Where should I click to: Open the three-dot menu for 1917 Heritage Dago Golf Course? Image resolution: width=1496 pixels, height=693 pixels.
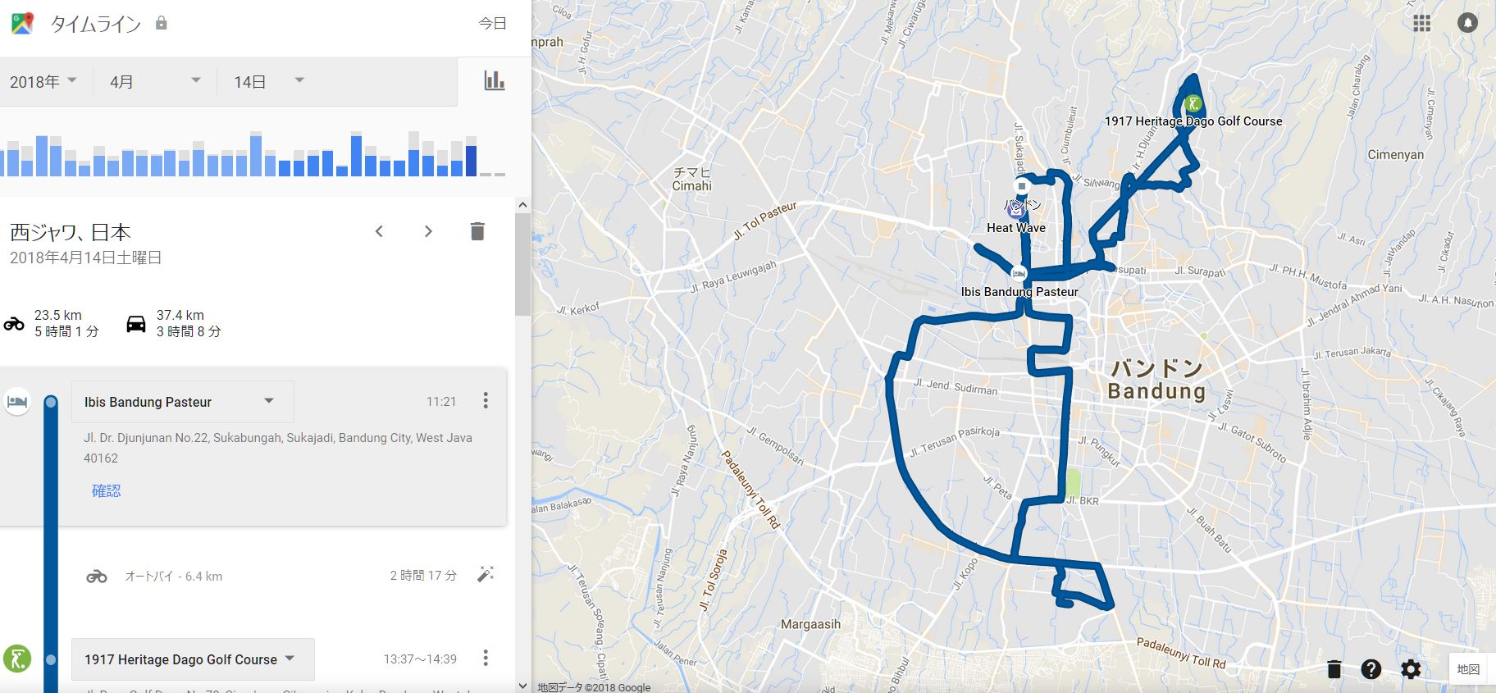pos(486,658)
